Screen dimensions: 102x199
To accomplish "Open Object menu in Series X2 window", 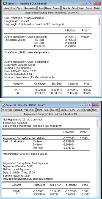I will (18, 110).
